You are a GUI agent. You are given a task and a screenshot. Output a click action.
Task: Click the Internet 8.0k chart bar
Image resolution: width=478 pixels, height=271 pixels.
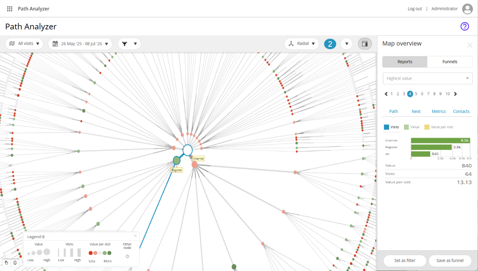[x=440, y=140]
